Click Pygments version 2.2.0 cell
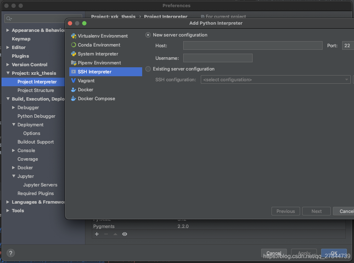This screenshot has height=263, width=354. coord(183,227)
